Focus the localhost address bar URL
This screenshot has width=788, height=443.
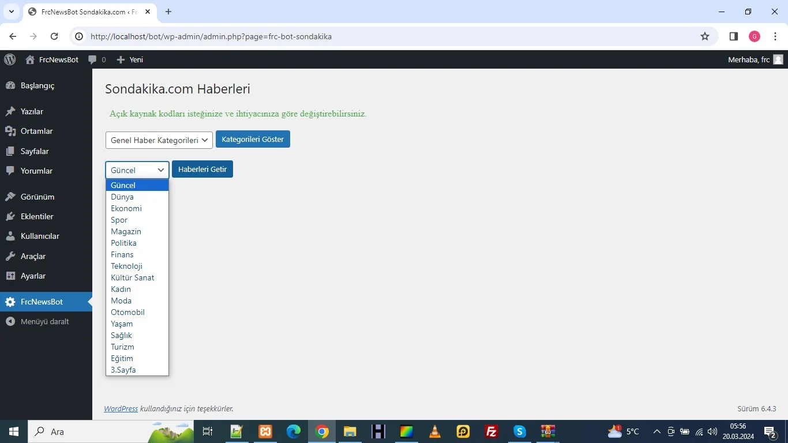[211, 36]
